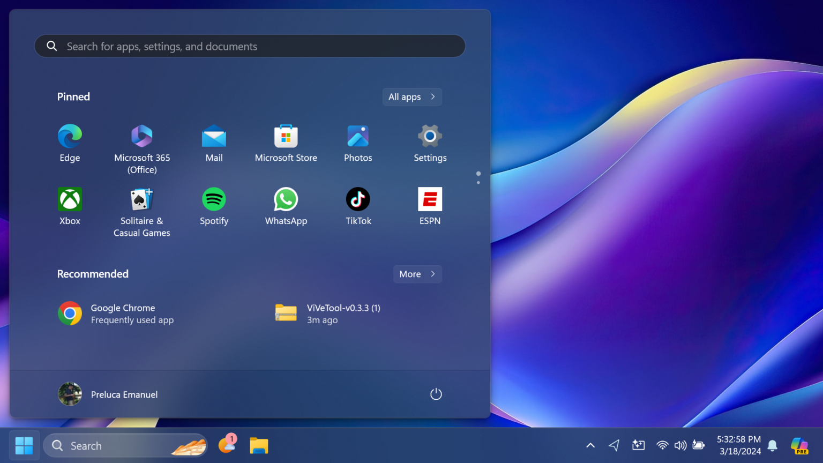
Task: Show hidden tray icons chevron
Action: [x=590, y=445]
